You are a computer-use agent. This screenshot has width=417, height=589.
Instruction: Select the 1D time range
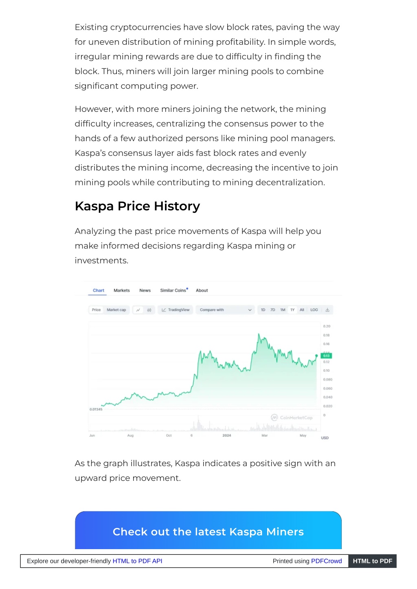(x=263, y=310)
